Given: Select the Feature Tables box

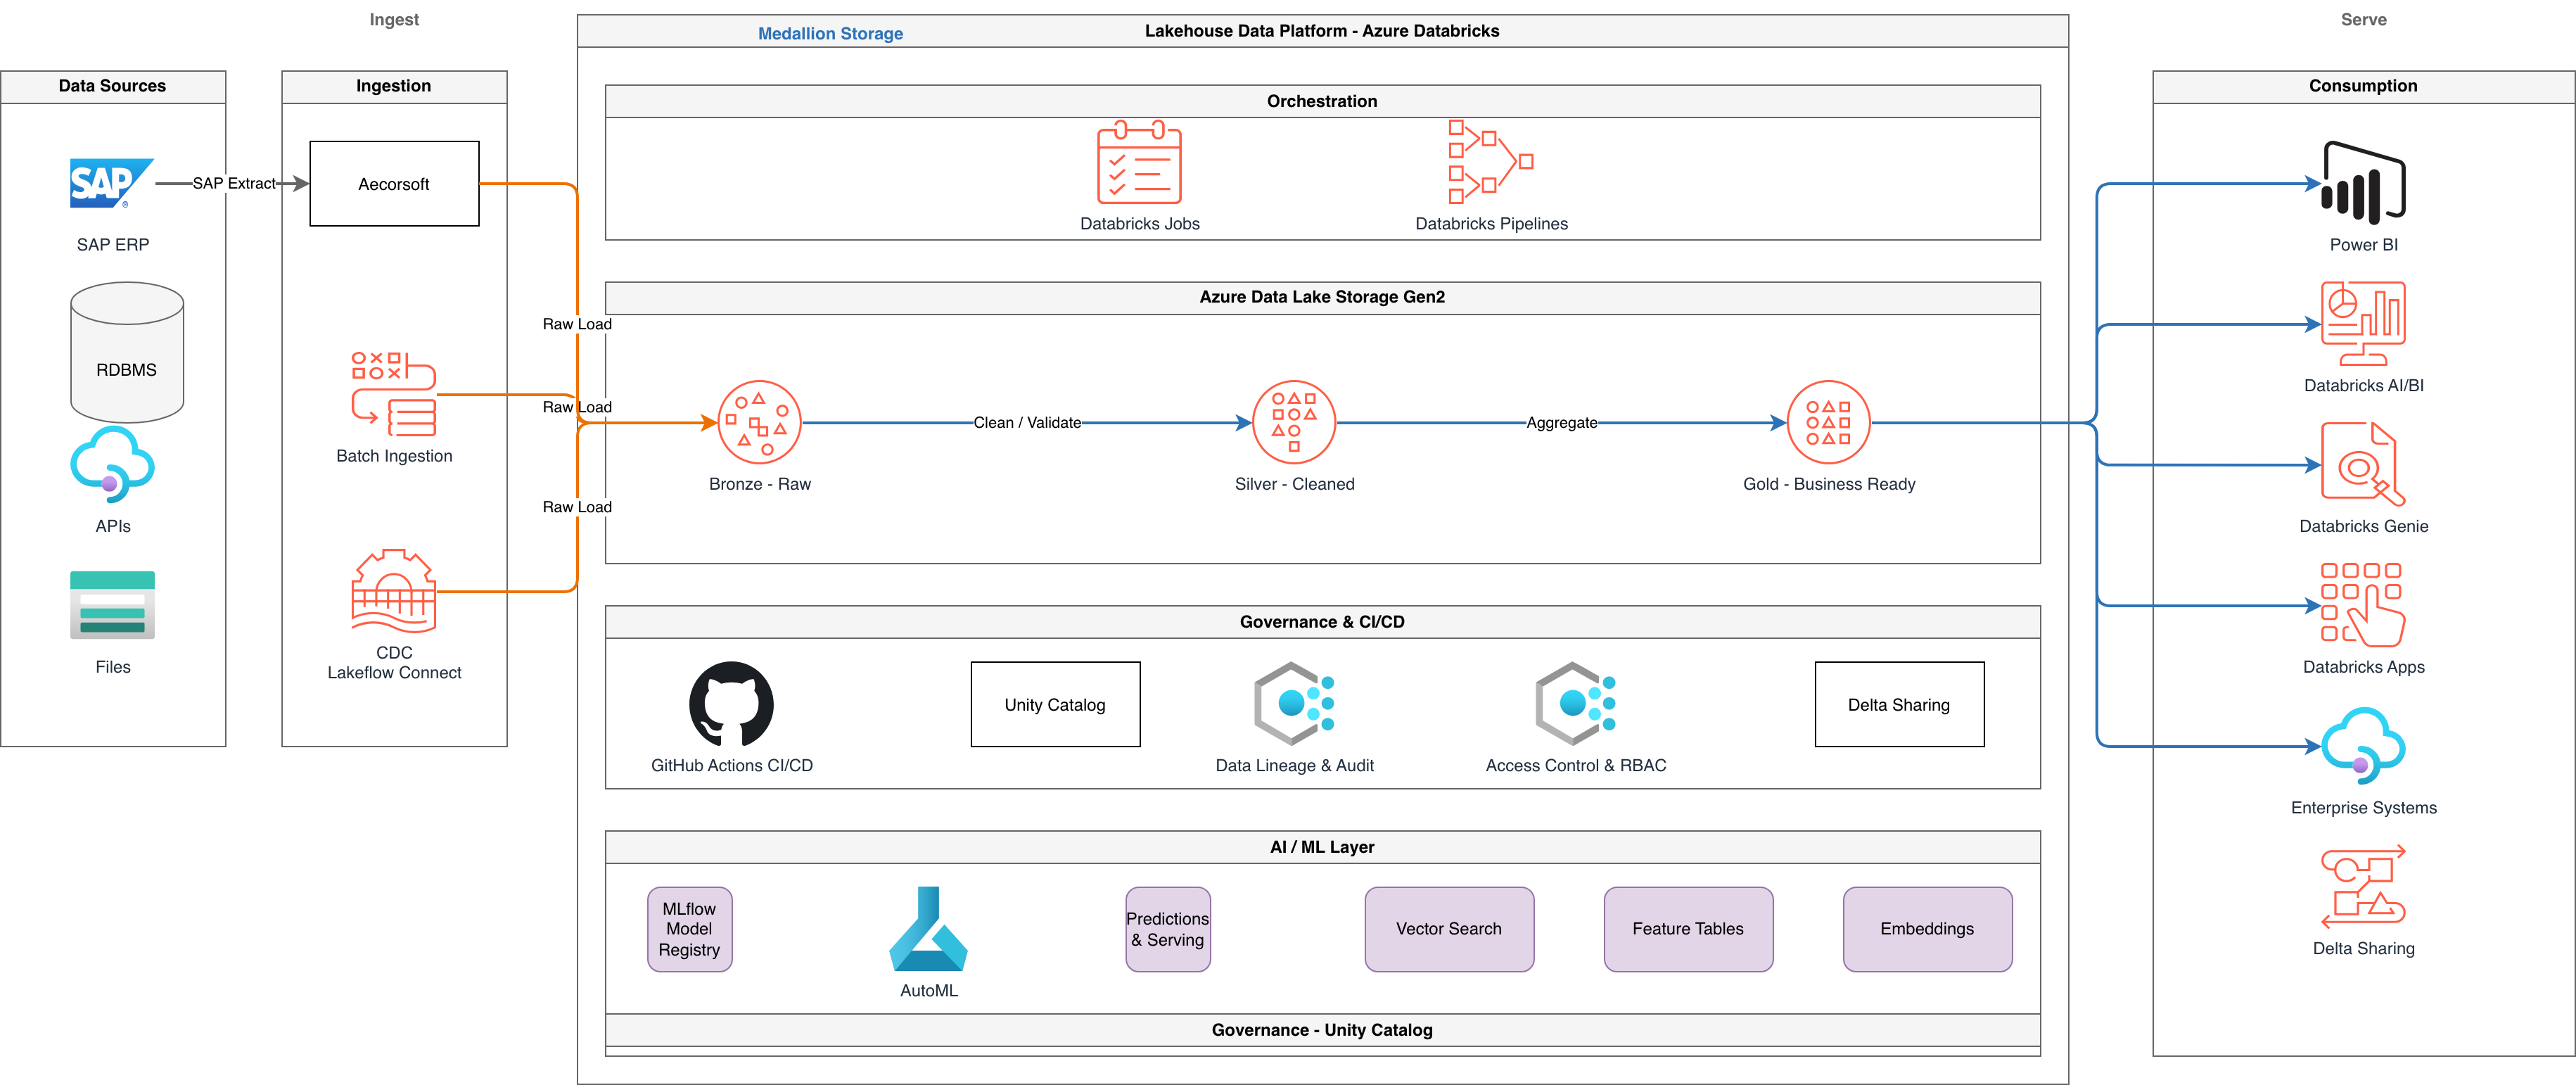Looking at the screenshot, I should point(1688,929).
